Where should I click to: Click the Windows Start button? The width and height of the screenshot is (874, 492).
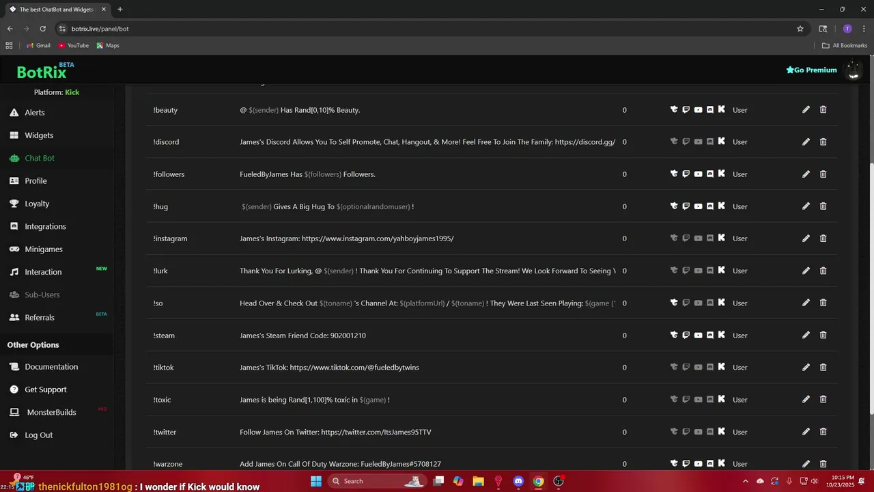click(x=316, y=481)
